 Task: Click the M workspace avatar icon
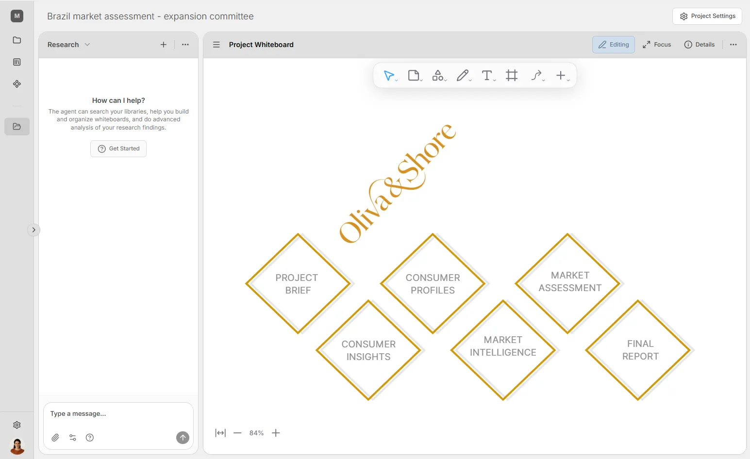tap(17, 16)
